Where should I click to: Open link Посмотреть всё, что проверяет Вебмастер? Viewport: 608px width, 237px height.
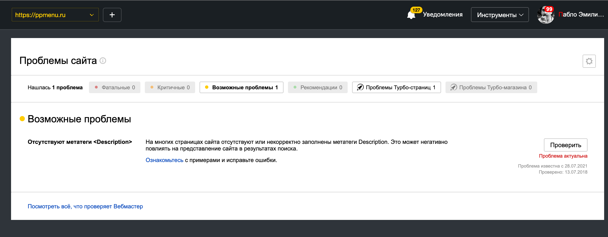(85, 206)
